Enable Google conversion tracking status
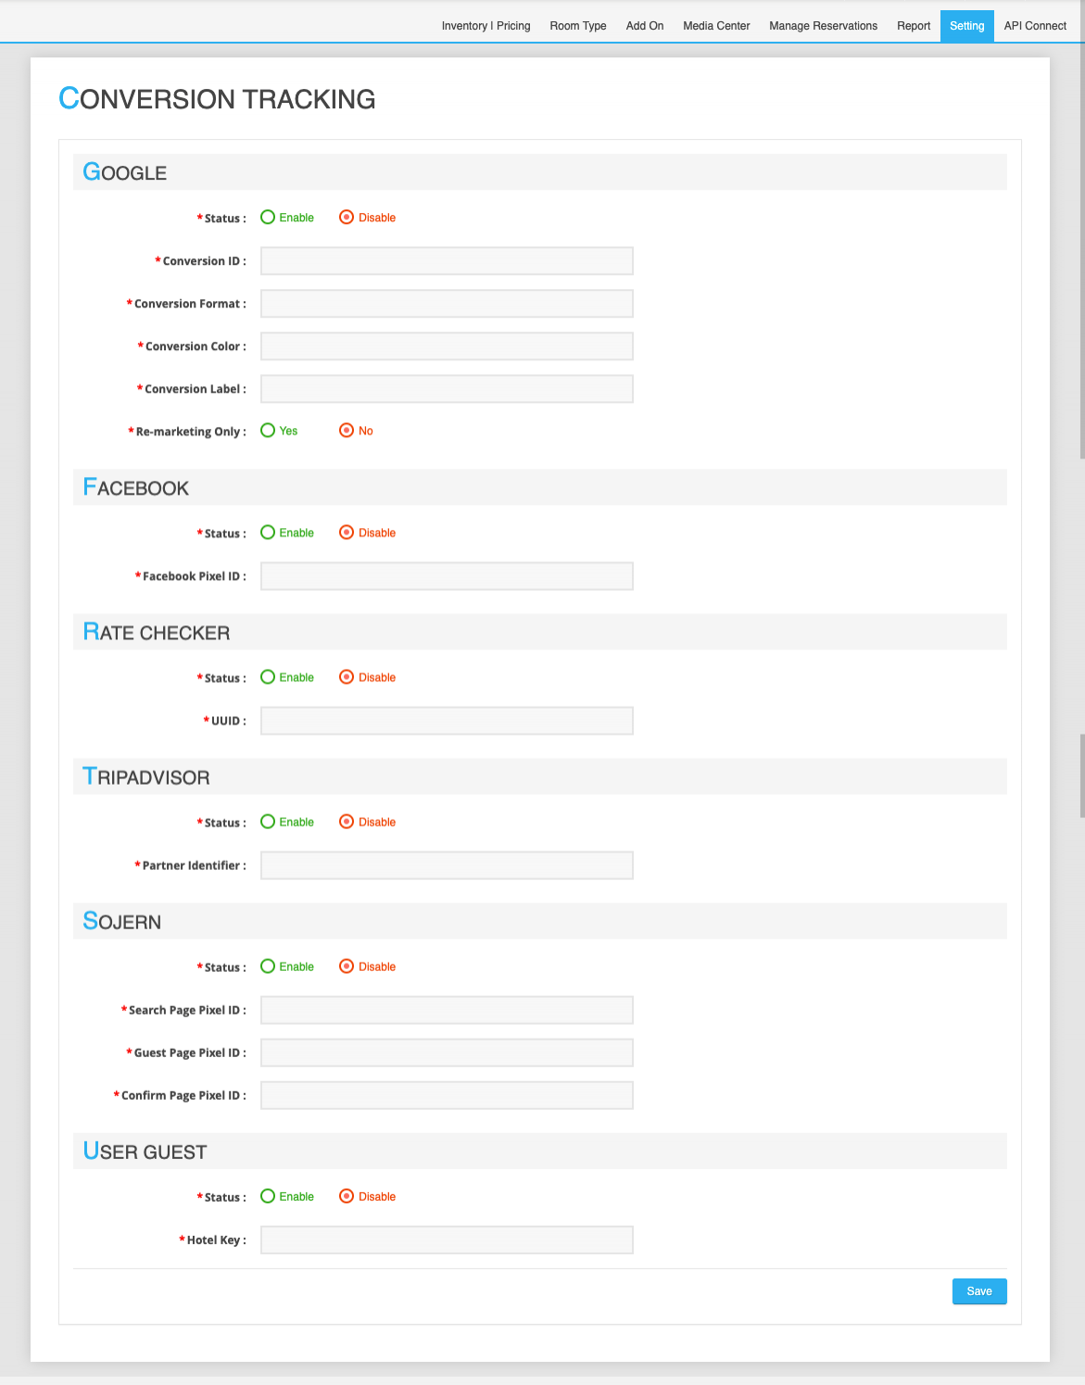1085x1385 pixels. pyautogui.click(x=268, y=218)
